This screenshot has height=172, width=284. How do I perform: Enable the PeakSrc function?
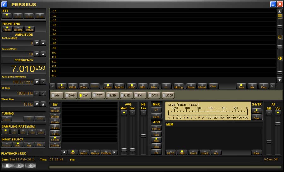coord(119,86)
